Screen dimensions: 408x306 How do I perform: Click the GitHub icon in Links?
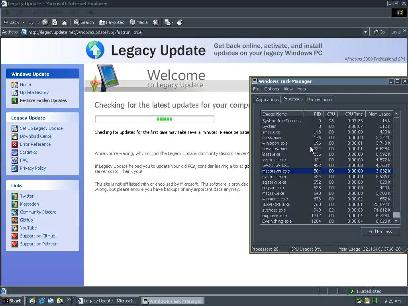tap(15, 220)
